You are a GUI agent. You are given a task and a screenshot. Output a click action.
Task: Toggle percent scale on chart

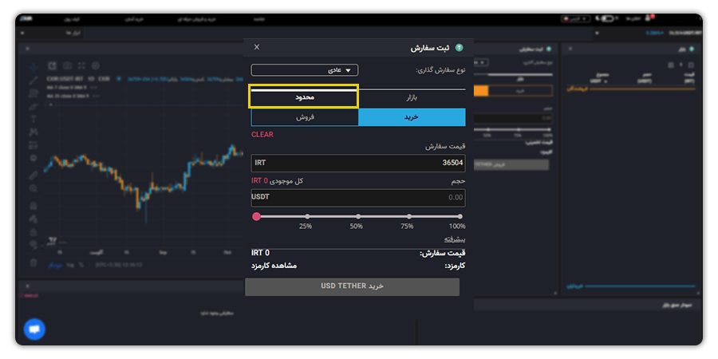point(81,265)
